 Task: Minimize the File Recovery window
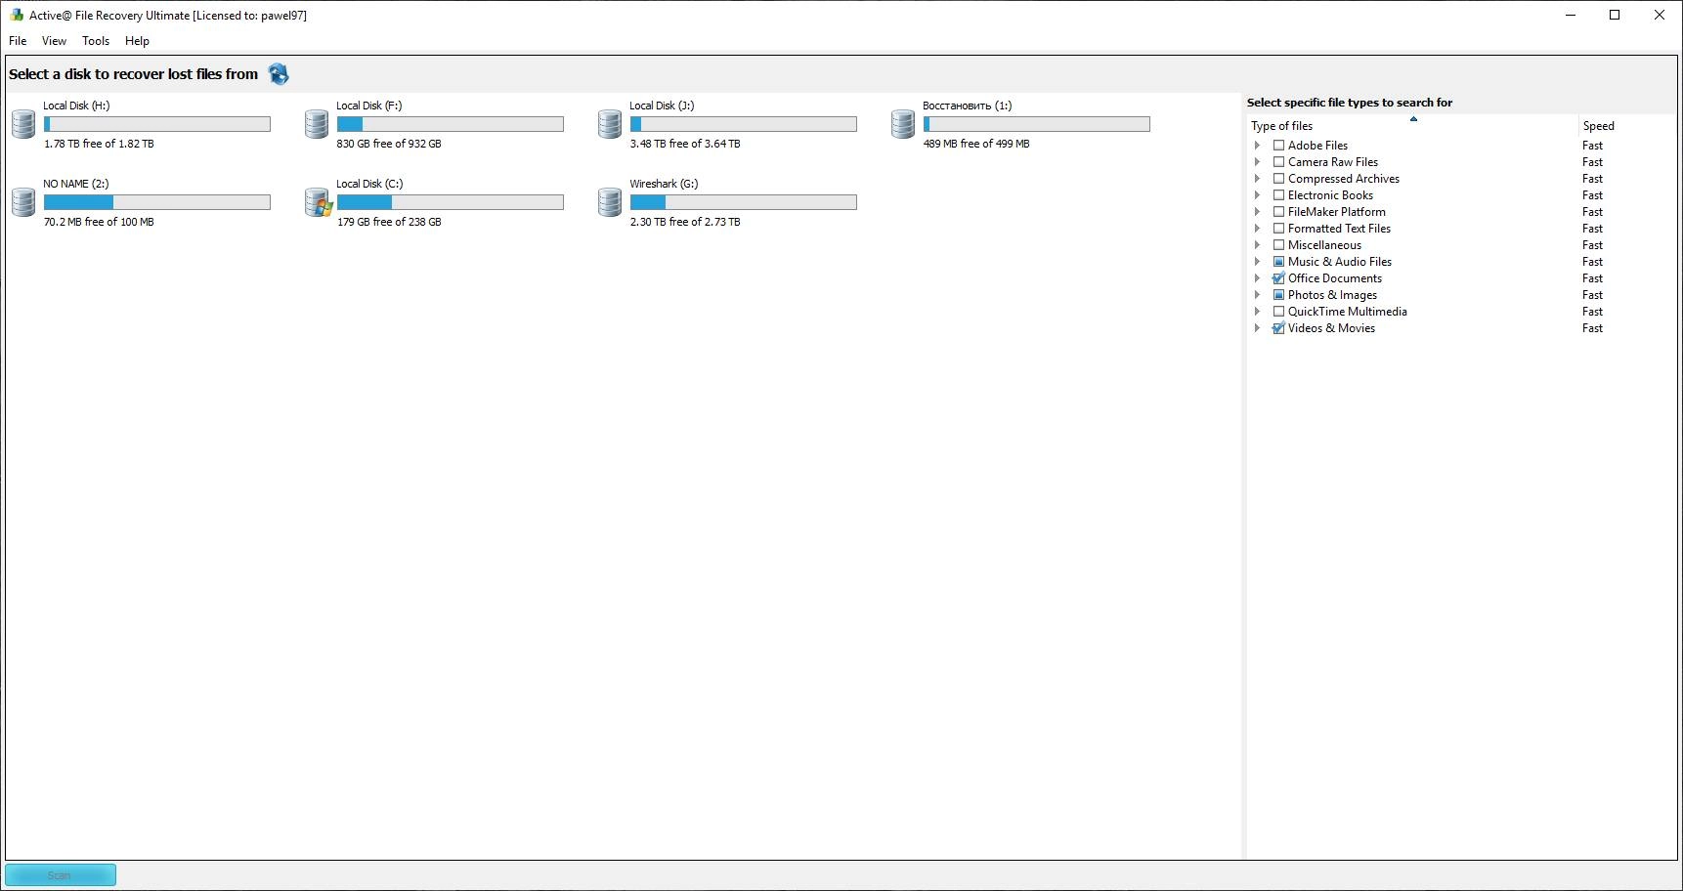1571,15
